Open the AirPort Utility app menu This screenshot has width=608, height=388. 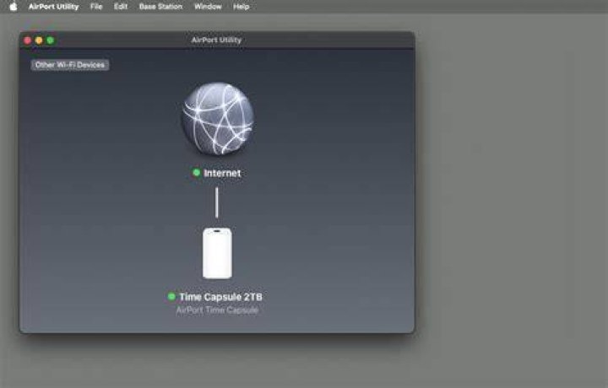click(53, 7)
